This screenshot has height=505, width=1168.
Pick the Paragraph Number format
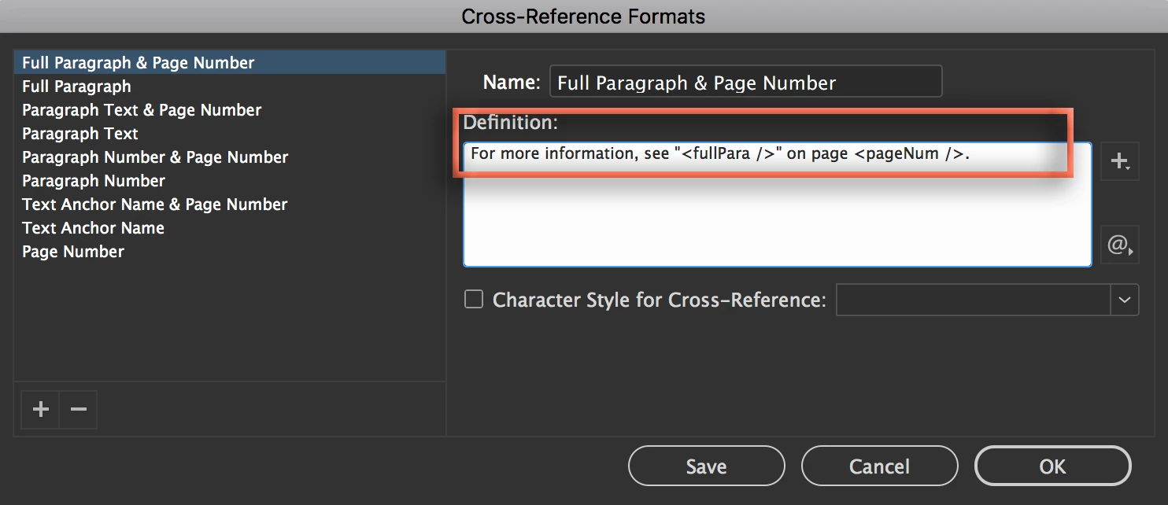tap(94, 181)
